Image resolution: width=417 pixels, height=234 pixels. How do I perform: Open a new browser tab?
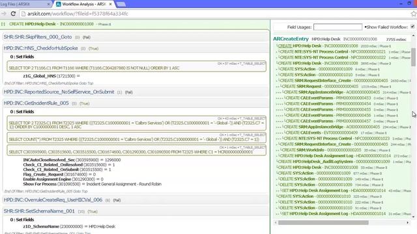(121, 5)
